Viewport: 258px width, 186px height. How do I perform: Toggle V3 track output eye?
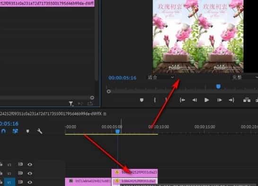coord(30,164)
